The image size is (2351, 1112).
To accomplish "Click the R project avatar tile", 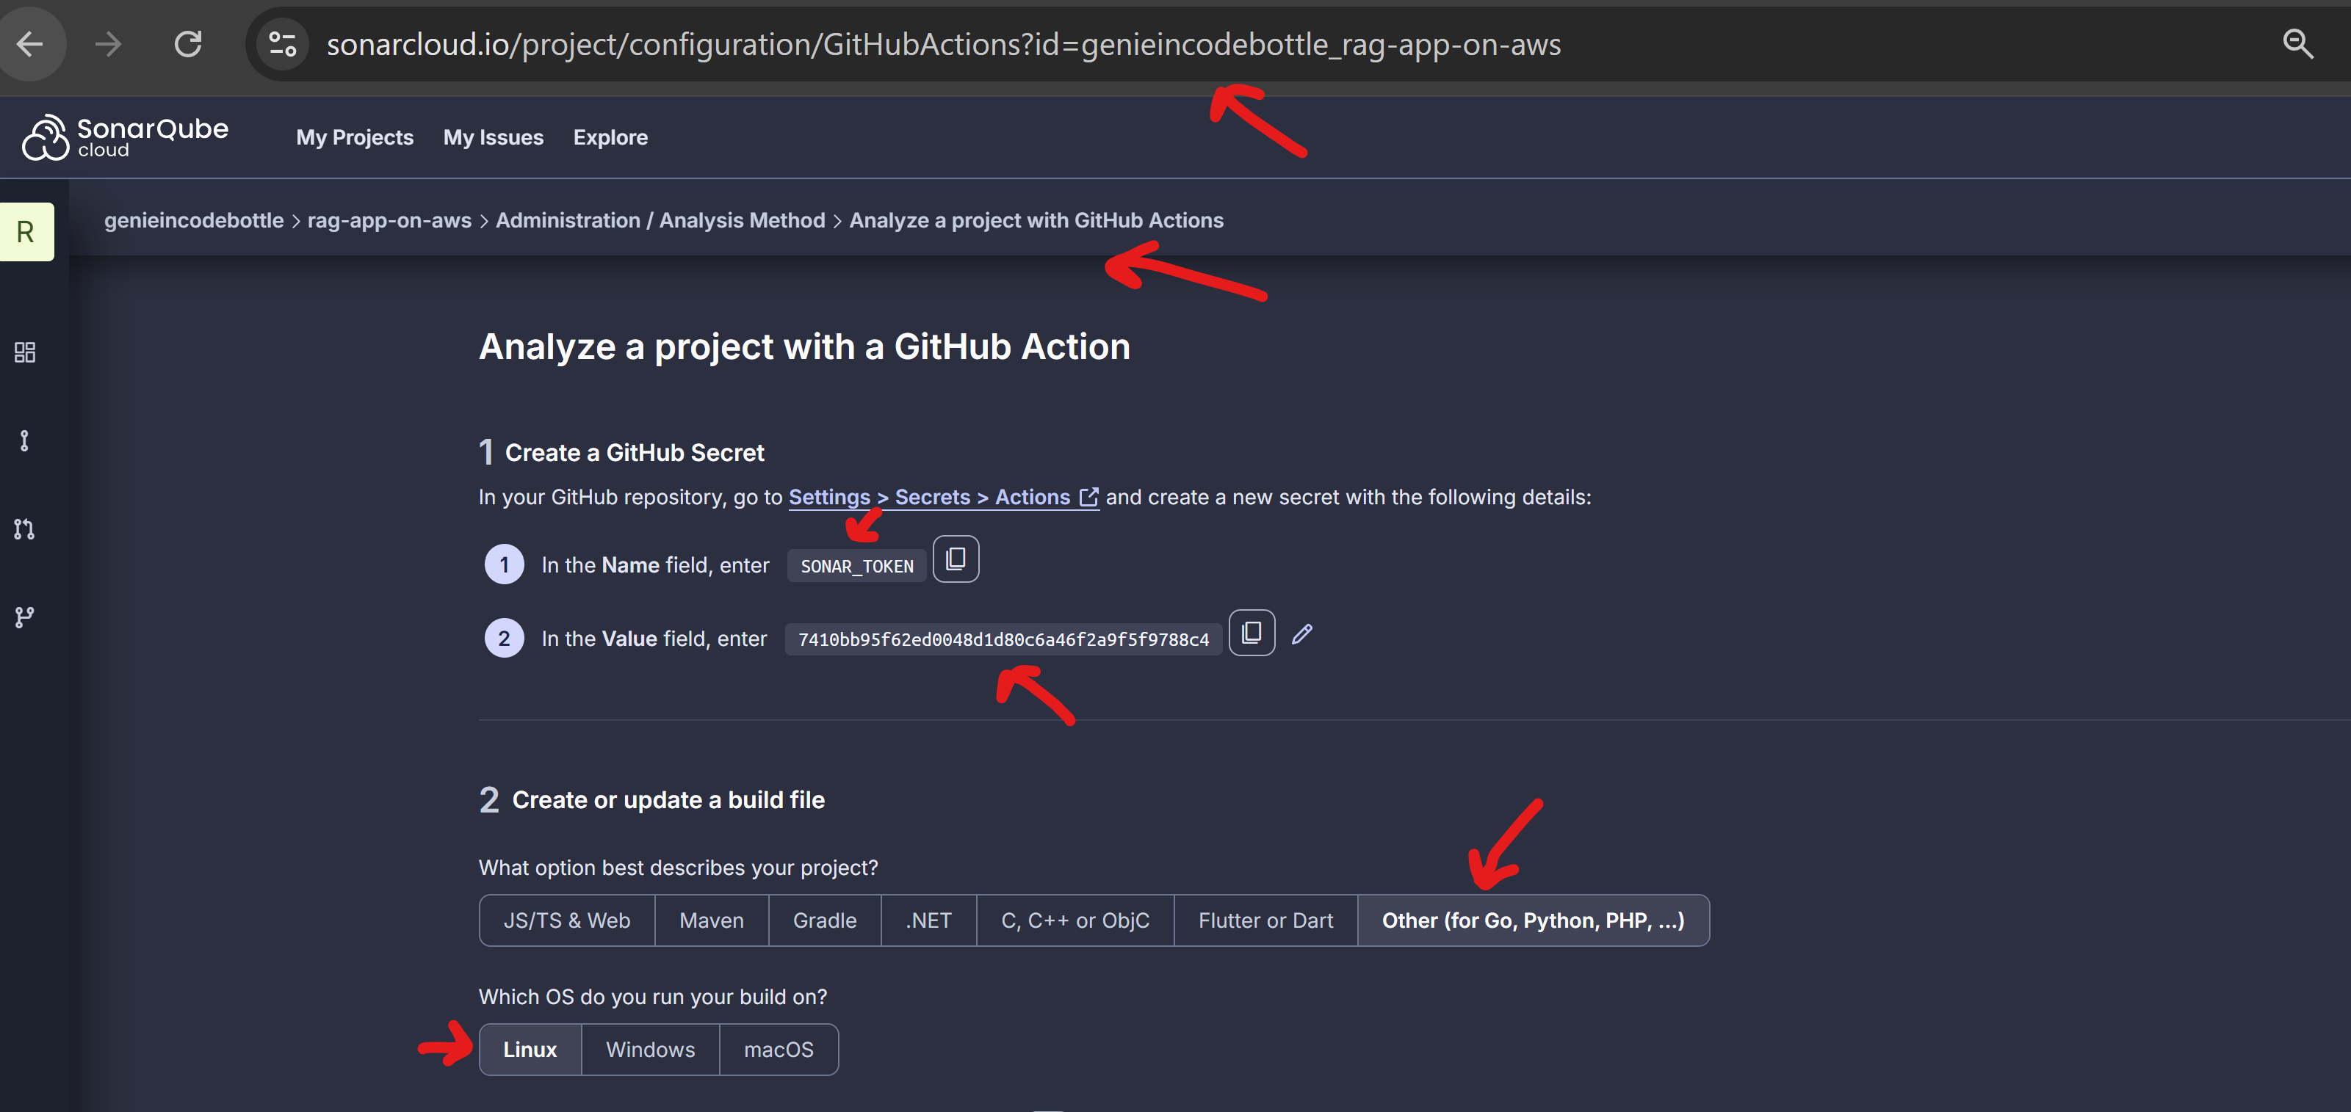I will (x=26, y=232).
